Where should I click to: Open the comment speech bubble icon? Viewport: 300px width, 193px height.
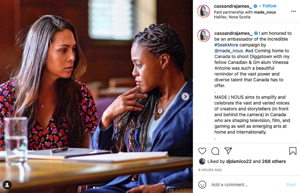[215, 151]
